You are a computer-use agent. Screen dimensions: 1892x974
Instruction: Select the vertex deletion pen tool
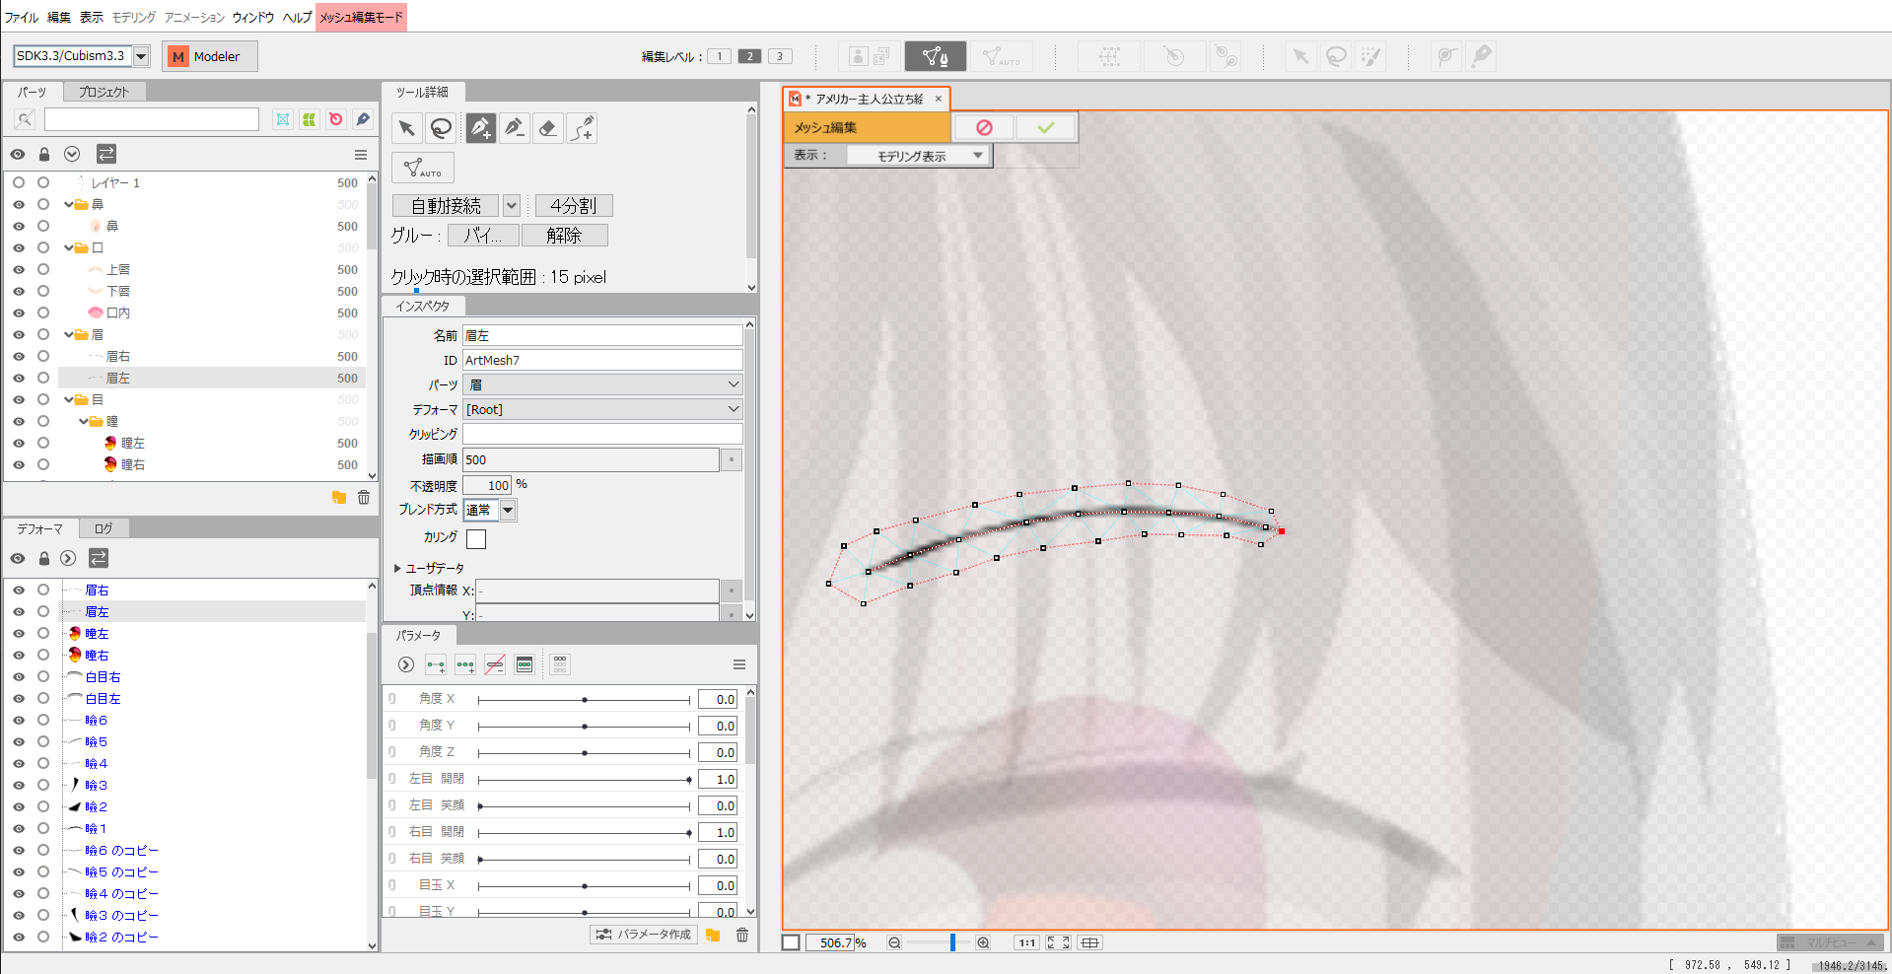click(x=514, y=127)
